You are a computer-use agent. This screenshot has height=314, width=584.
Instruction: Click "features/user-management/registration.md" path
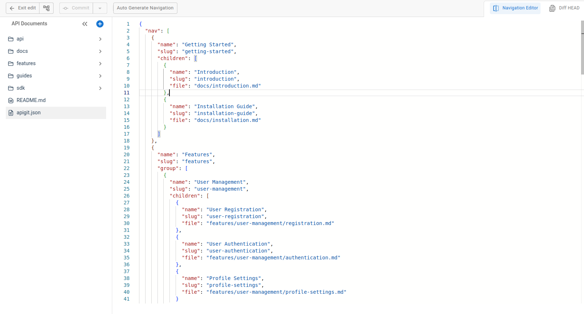(x=270, y=223)
